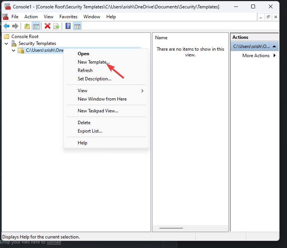The height and width of the screenshot is (248, 287).
Task: Select Console Root tree item
Action: pos(25,37)
